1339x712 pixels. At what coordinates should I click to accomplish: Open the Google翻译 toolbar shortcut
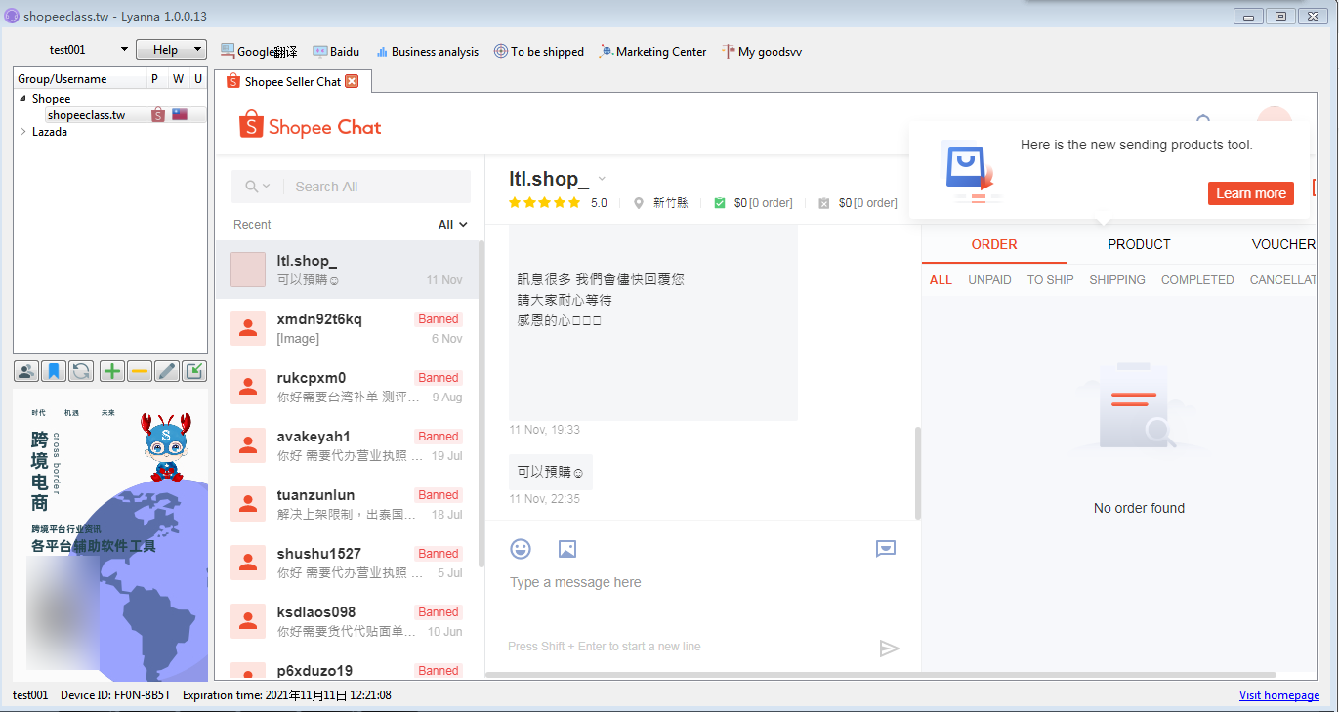[x=259, y=51]
